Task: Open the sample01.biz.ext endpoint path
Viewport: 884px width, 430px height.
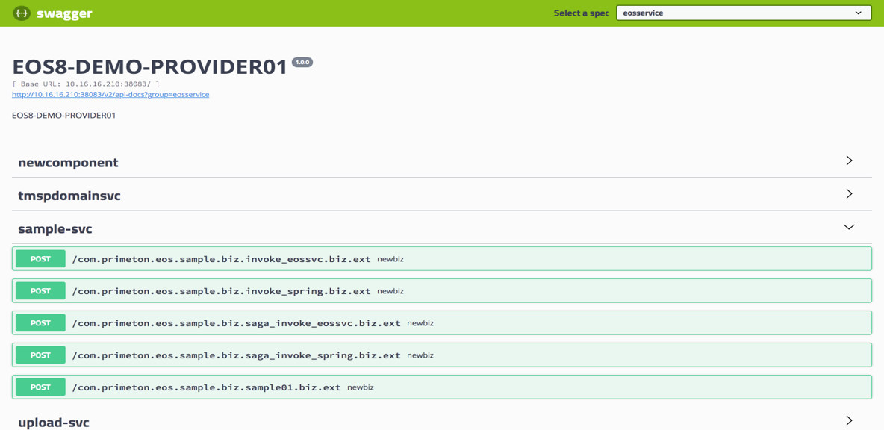Action: coord(206,387)
